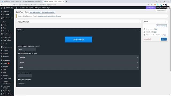The image size is (171, 96).
Task: Go to Posts in sidebar
Action: click(5, 22)
